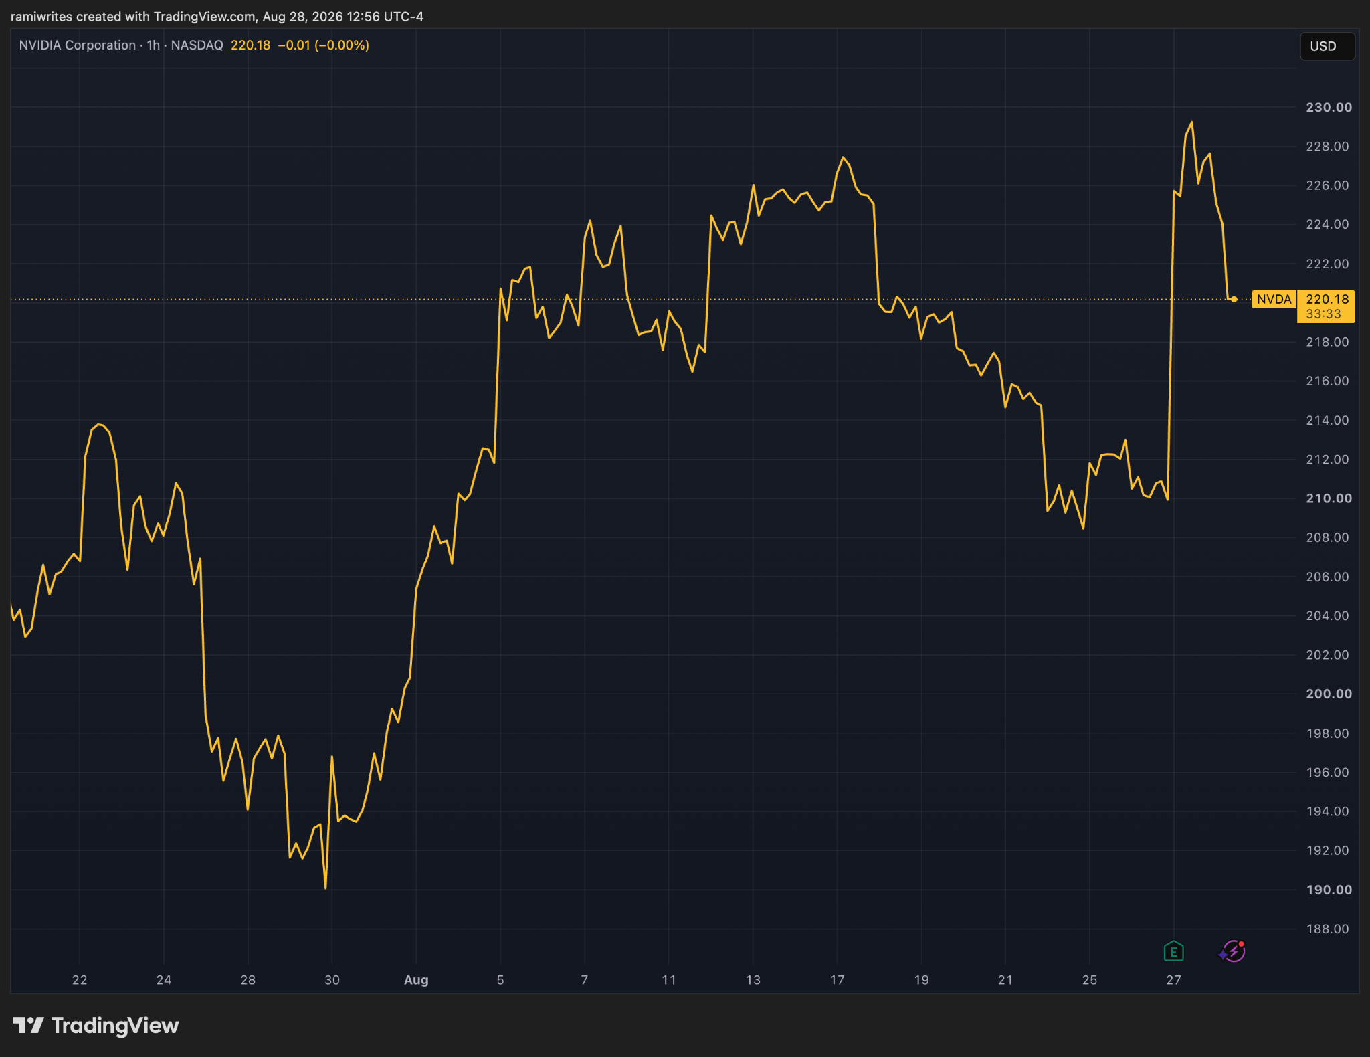Click the ramiwrites attribution header text
1370x1057 pixels.
point(217,16)
